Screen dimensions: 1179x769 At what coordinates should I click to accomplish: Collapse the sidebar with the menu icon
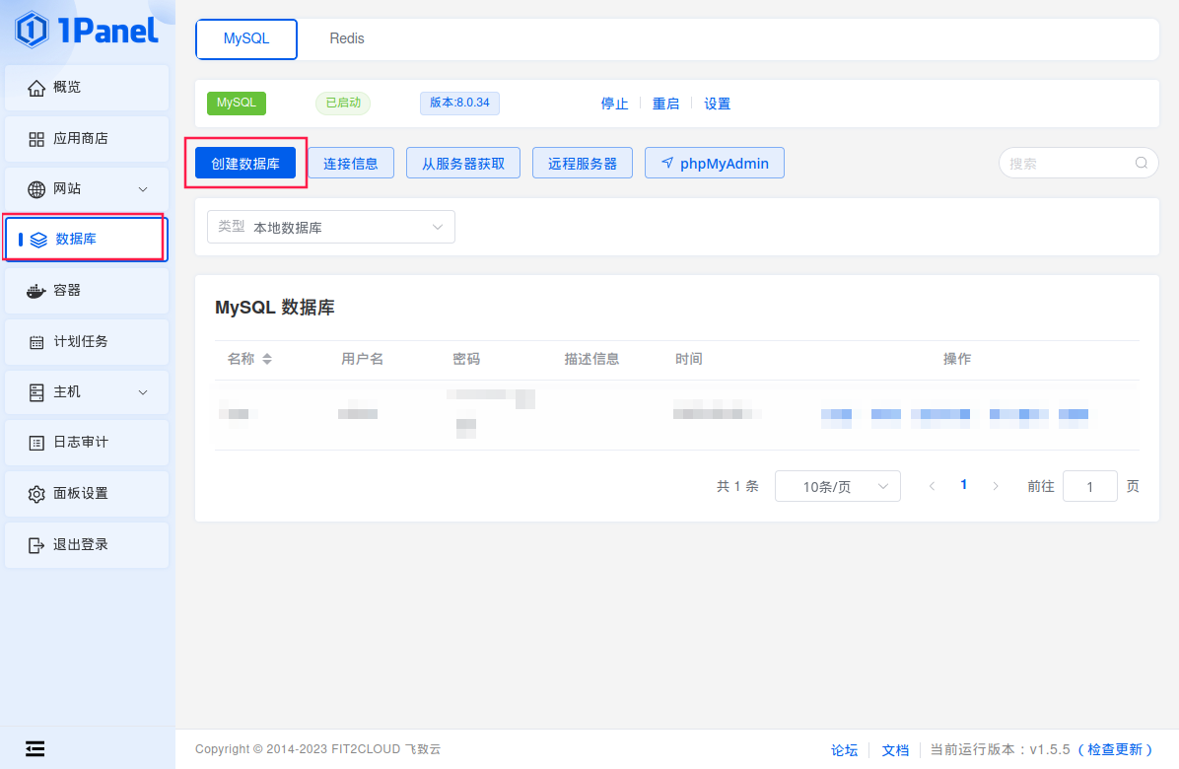[35, 748]
